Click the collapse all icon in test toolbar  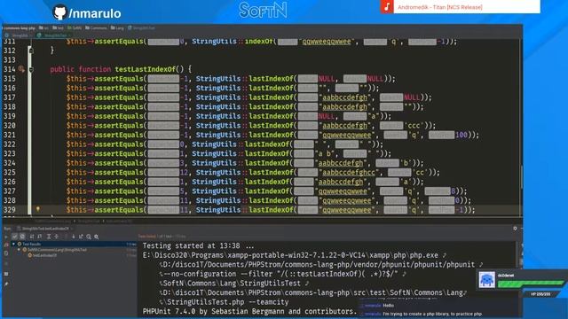point(56,237)
